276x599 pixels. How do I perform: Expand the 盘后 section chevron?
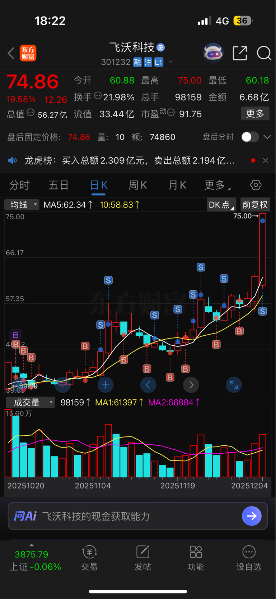[x=267, y=137]
